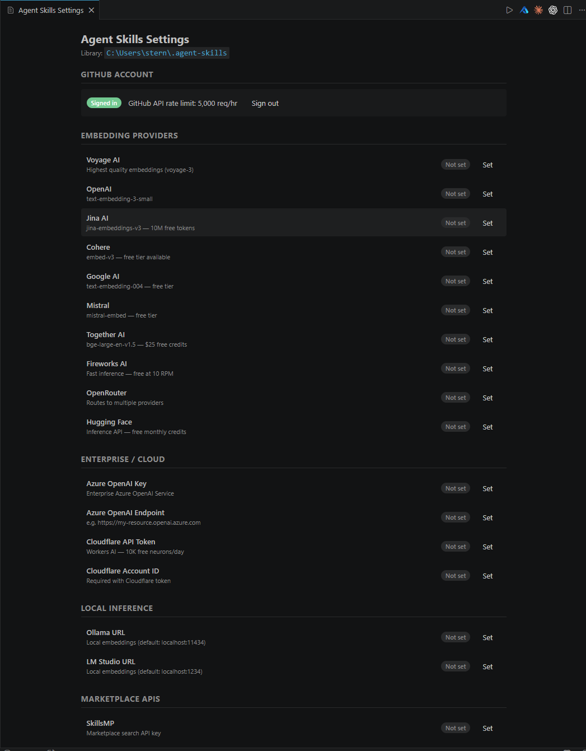Open the blue A assistant icon in toolbar

click(x=524, y=10)
